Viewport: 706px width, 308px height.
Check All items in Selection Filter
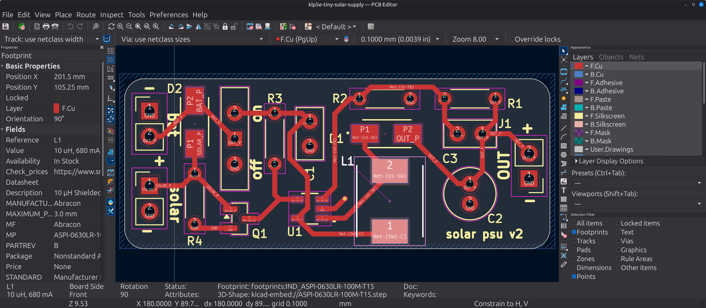pyautogui.click(x=574, y=223)
